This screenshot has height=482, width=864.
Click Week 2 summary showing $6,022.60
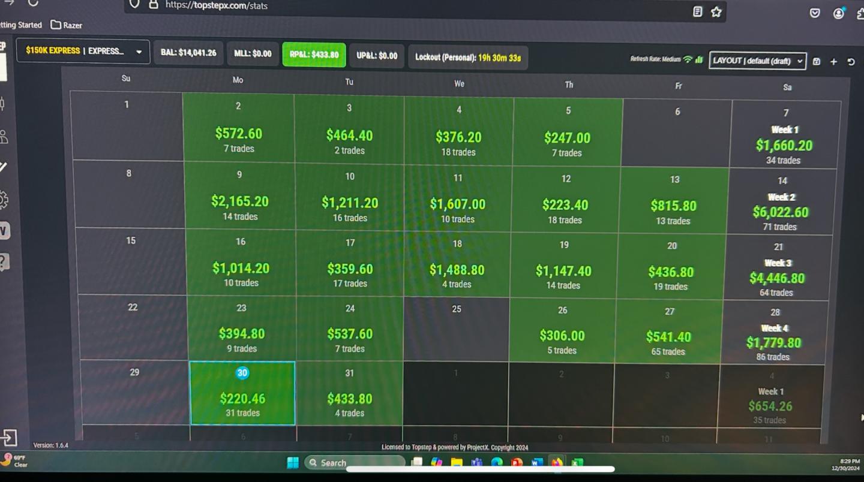pos(781,202)
